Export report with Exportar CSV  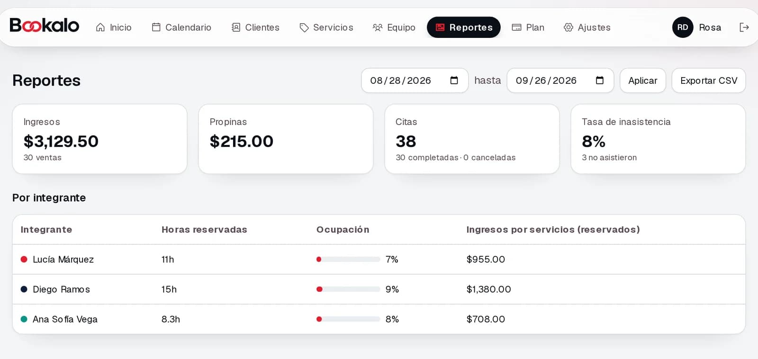point(709,81)
